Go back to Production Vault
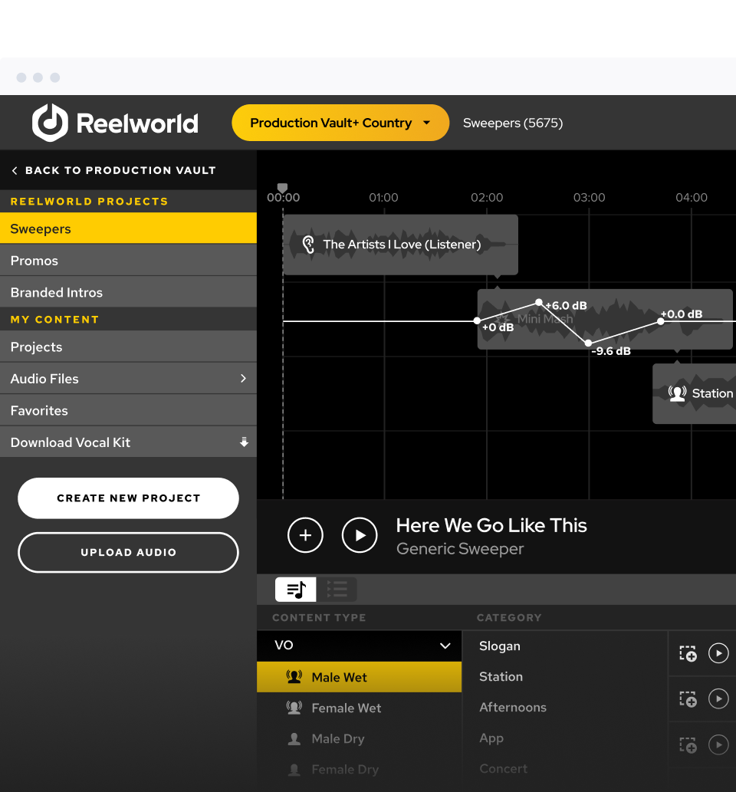The height and width of the screenshot is (792, 736). click(x=113, y=170)
